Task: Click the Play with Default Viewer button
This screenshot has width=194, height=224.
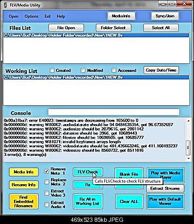Action: tap(165, 201)
